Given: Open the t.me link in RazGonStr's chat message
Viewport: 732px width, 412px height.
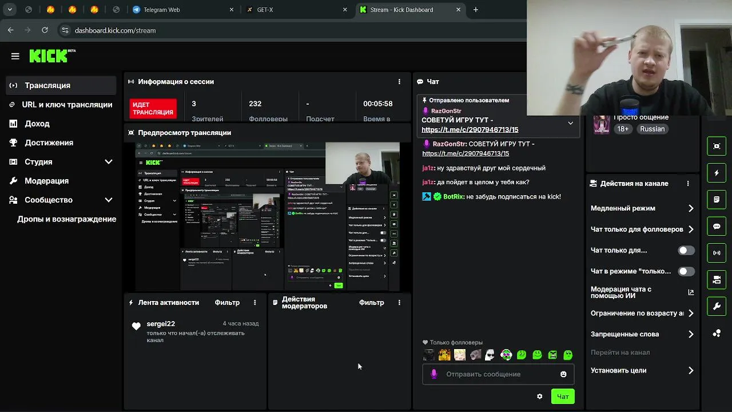Looking at the screenshot, I should point(466,153).
